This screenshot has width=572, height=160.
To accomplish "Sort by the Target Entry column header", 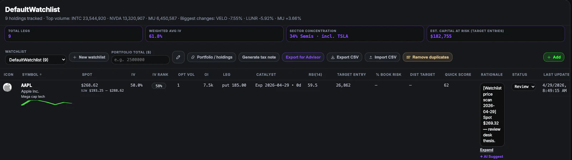I will [x=351, y=75].
